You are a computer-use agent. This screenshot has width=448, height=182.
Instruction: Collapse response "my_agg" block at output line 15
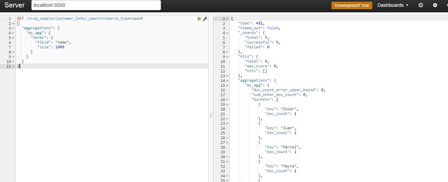coord(227,85)
